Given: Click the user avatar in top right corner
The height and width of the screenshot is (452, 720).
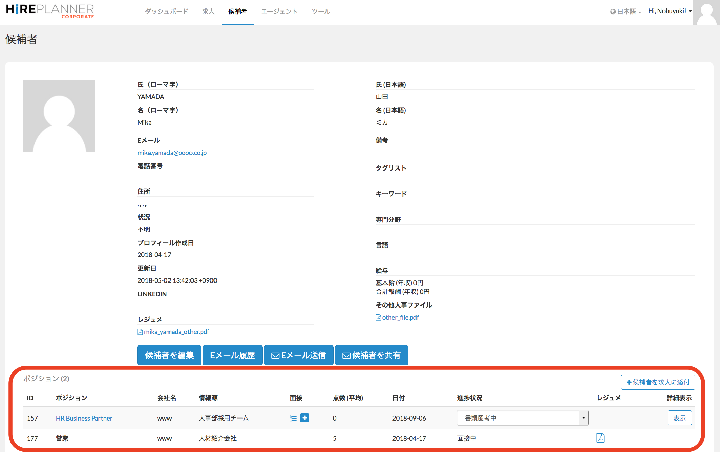Looking at the screenshot, I should tap(706, 13).
